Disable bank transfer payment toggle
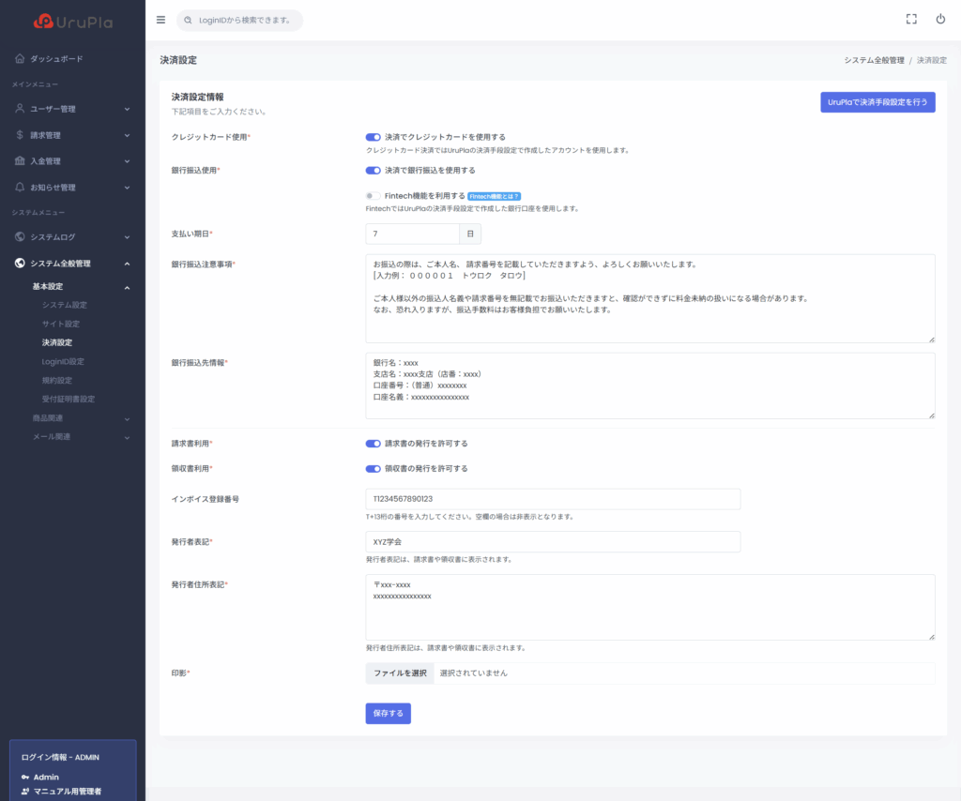Viewport: 961px width, 801px height. click(373, 171)
